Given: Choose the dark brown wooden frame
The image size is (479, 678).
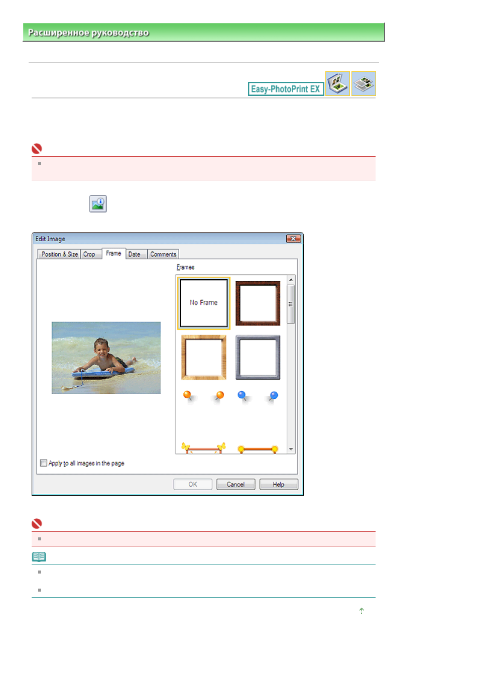Looking at the screenshot, I should (258, 303).
